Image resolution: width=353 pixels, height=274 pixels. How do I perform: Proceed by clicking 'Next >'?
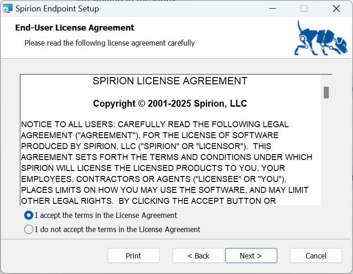click(x=251, y=256)
